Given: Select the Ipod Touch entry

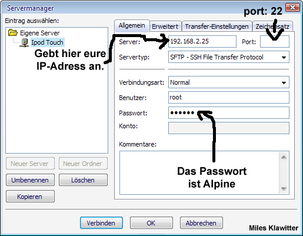Looking at the screenshot, I should pyautogui.click(x=47, y=42).
